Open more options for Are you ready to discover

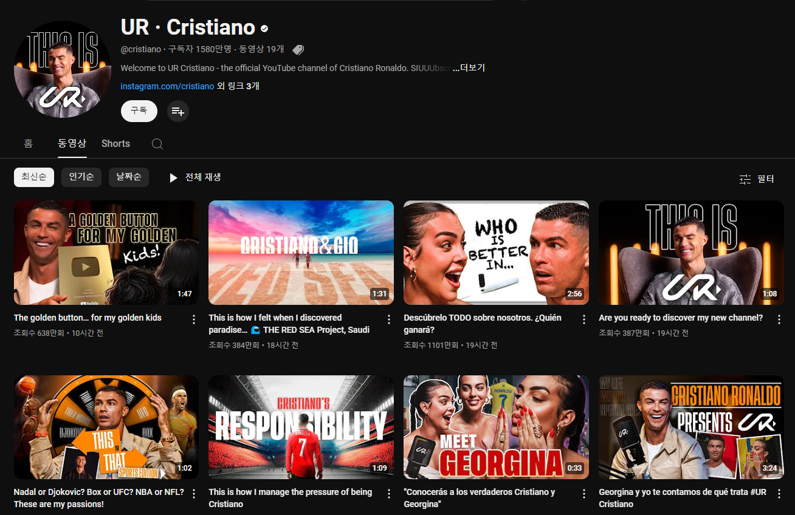point(779,319)
